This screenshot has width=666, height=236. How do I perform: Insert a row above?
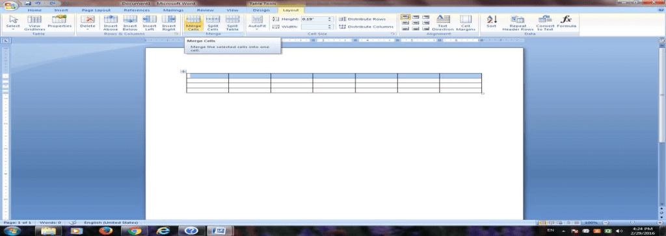[111, 23]
